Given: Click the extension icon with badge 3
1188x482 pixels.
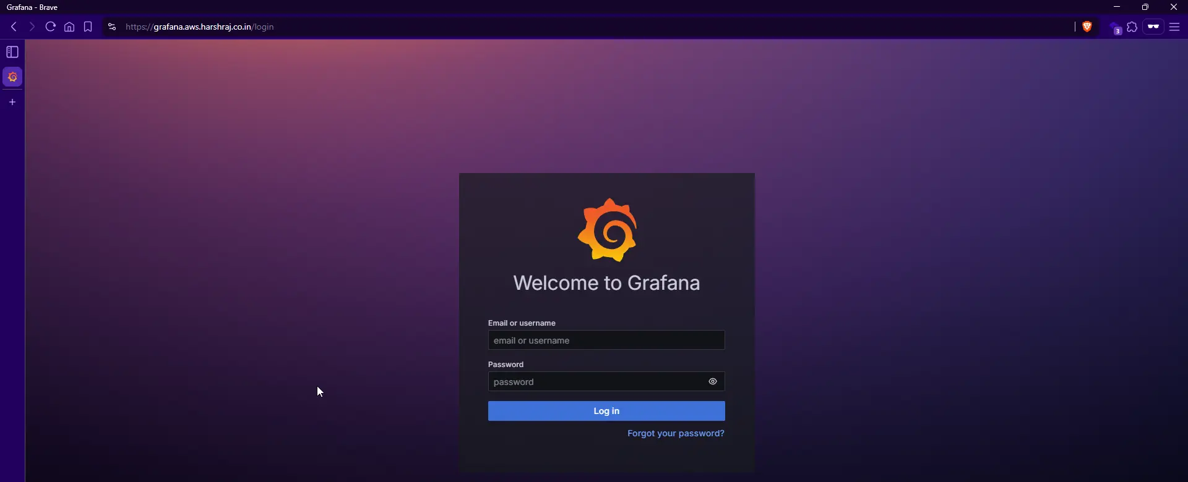Looking at the screenshot, I should pyautogui.click(x=1115, y=28).
